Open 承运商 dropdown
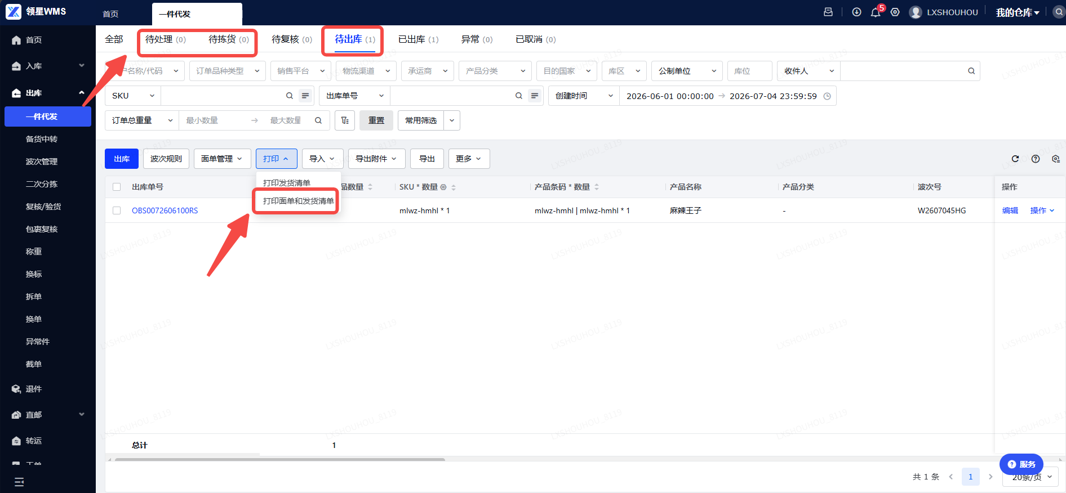 coord(428,71)
